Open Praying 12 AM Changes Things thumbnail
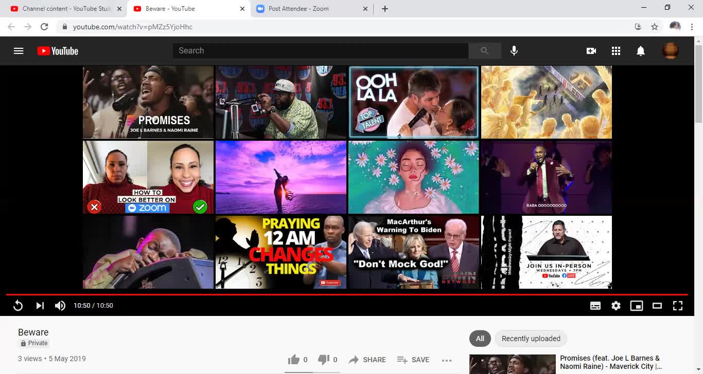 click(281, 252)
